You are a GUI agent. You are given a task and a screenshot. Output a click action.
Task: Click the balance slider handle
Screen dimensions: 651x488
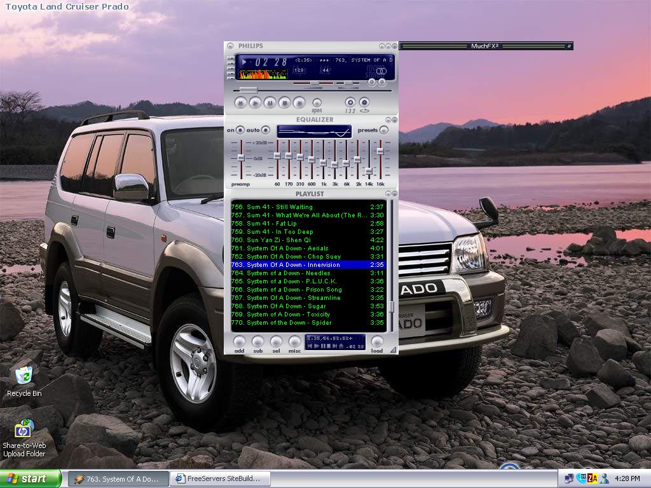(348, 84)
